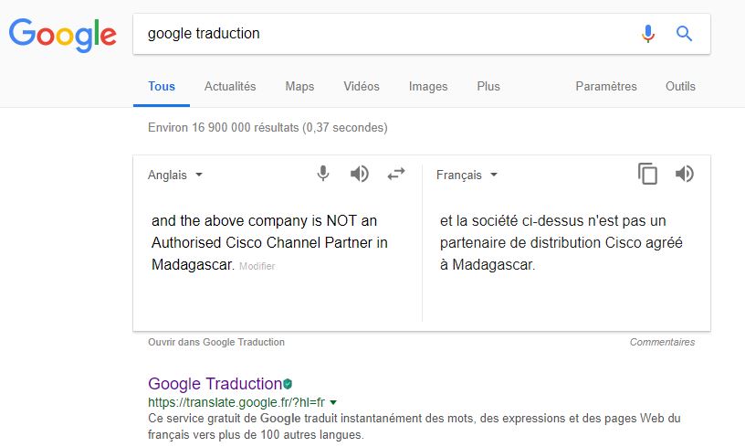The image size is (745, 447).
Task: Open the Outils options
Action: (680, 87)
